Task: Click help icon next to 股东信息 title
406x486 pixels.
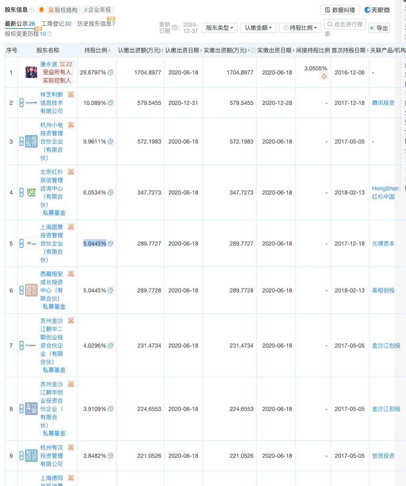Action: point(32,10)
